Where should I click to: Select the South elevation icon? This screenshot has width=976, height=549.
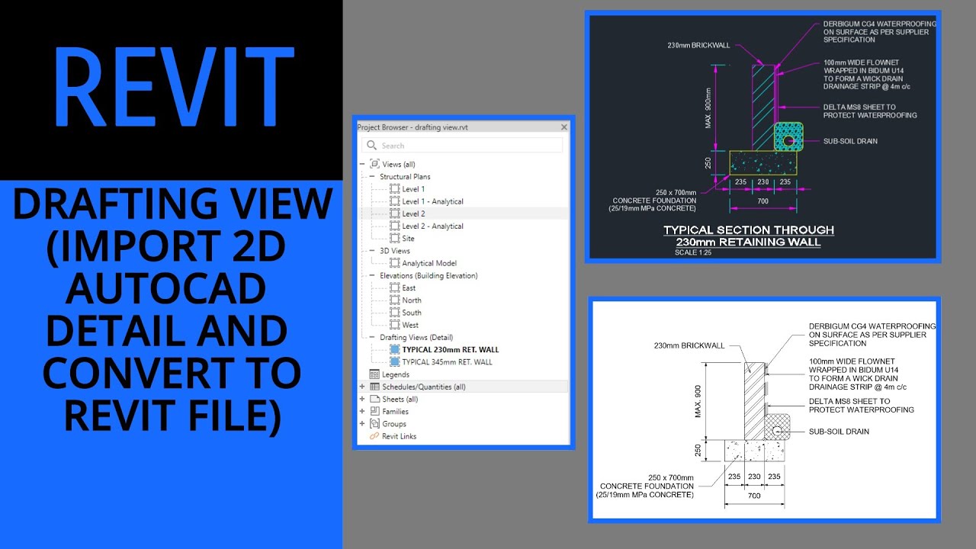(x=394, y=313)
